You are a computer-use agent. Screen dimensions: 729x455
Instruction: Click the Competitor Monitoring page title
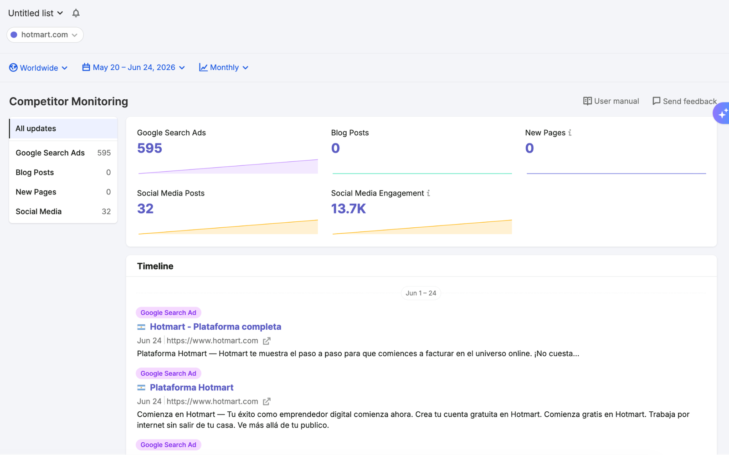point(69,101)
